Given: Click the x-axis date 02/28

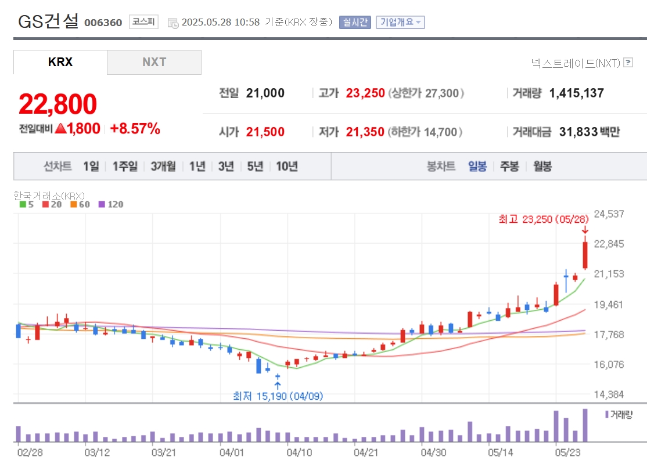Looking at the screenshot, I should pos(30,452).
